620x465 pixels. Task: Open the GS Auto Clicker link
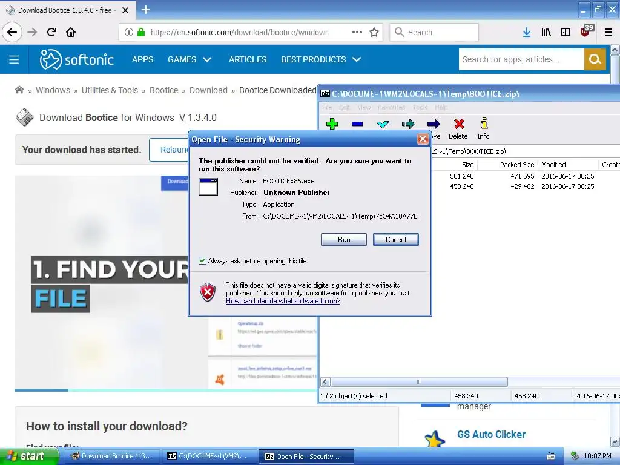coord(491,434)
